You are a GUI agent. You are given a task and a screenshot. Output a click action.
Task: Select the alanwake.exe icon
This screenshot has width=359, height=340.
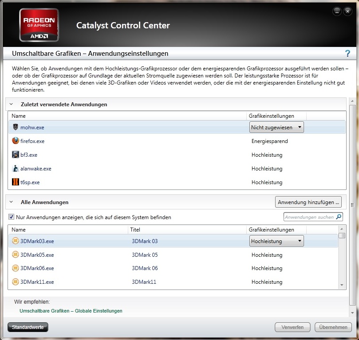[x=16, y=169]
